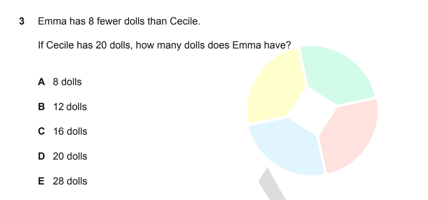Click the bold letter E label
The width and height of the screenshot is (428, 200).
41,181
